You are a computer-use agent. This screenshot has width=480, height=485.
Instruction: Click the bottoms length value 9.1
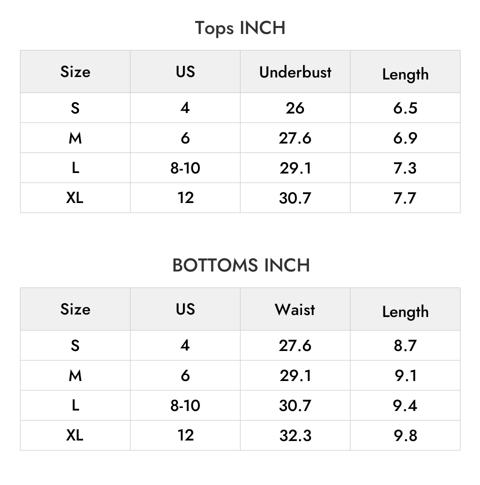(405, 375)
